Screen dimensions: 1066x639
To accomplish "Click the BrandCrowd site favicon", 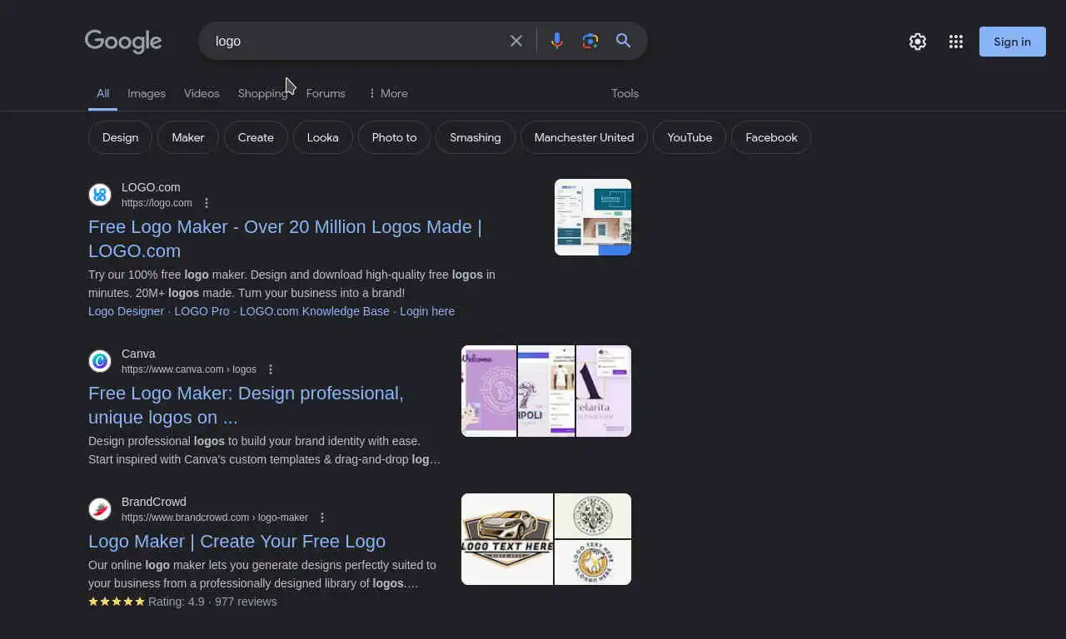I will [x=100, y=509].
